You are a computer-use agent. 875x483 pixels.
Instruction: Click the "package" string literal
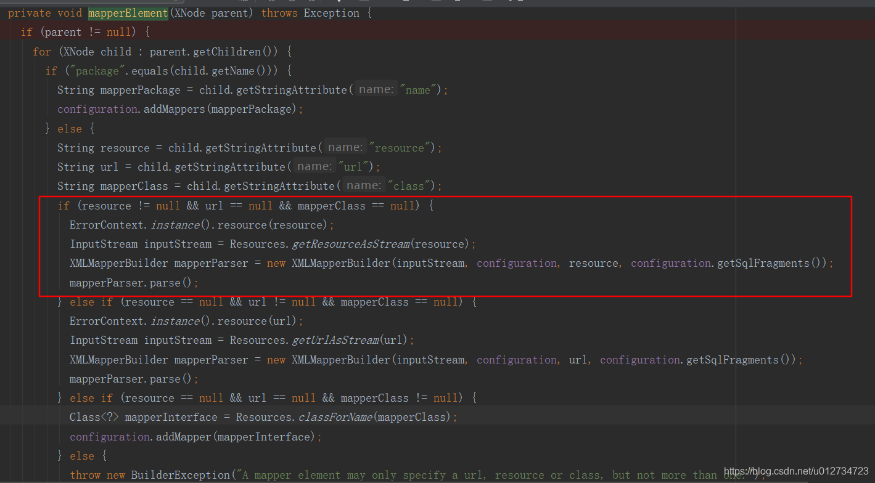point(97,71)
